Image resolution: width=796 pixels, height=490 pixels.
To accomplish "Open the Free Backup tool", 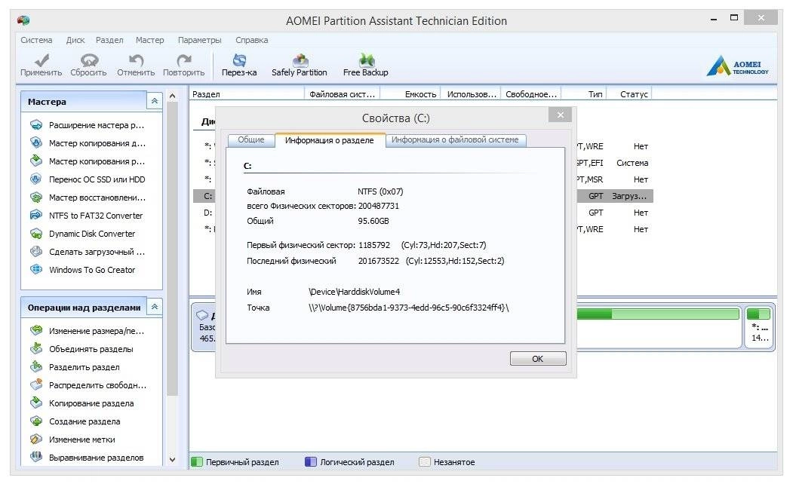I will tap(365, 66).
